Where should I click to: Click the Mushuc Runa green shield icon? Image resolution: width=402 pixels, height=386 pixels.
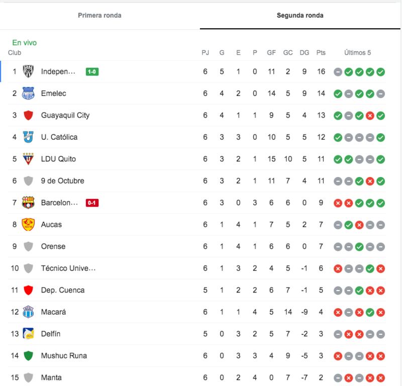pyautogui.click(x=28, y=356)
